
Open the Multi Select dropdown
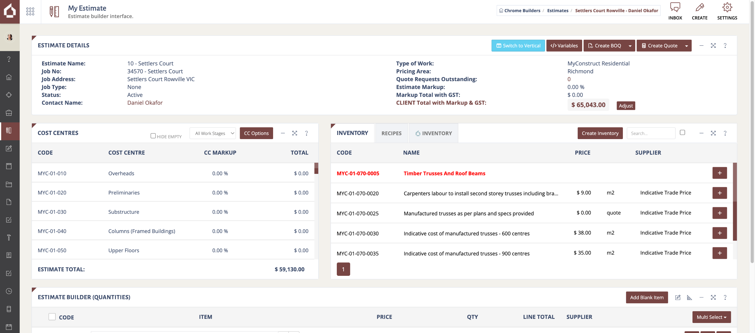(x=711, y=317)
